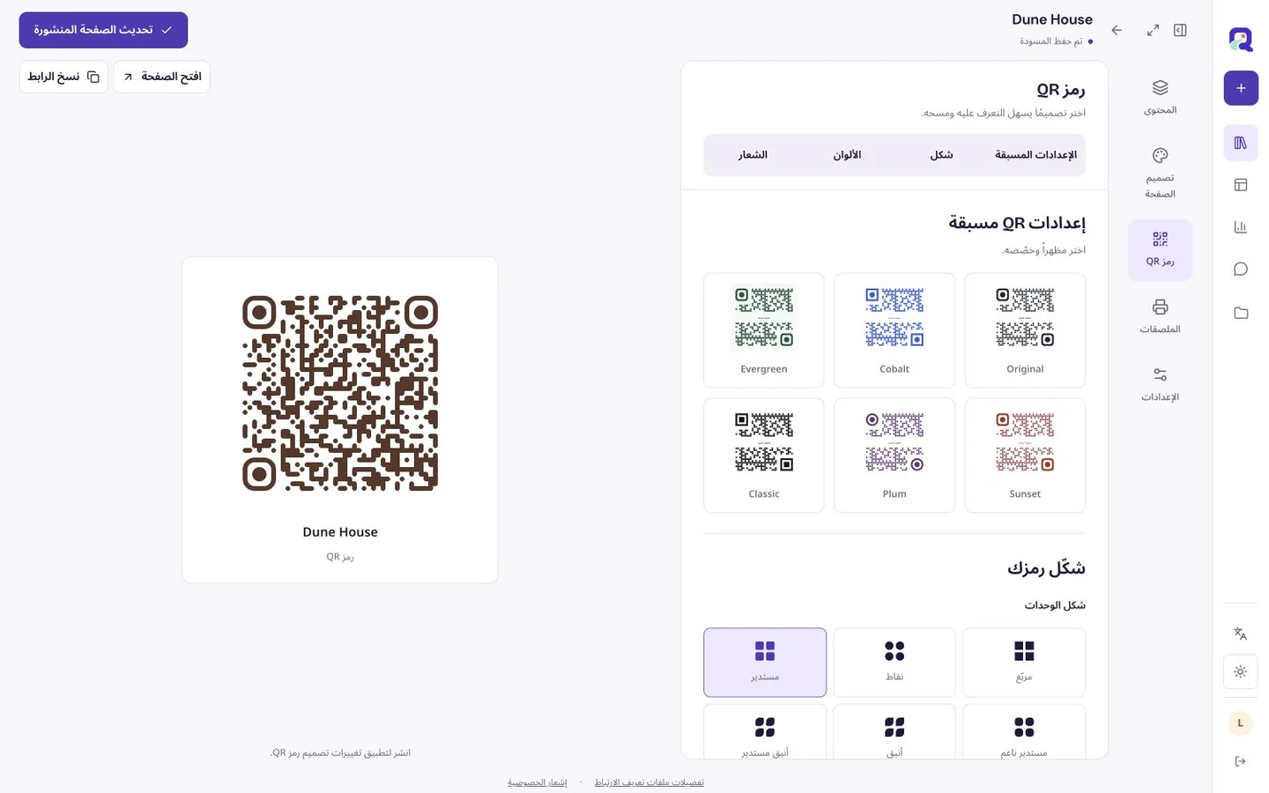Open المحتوى content section

[1160, 97]
